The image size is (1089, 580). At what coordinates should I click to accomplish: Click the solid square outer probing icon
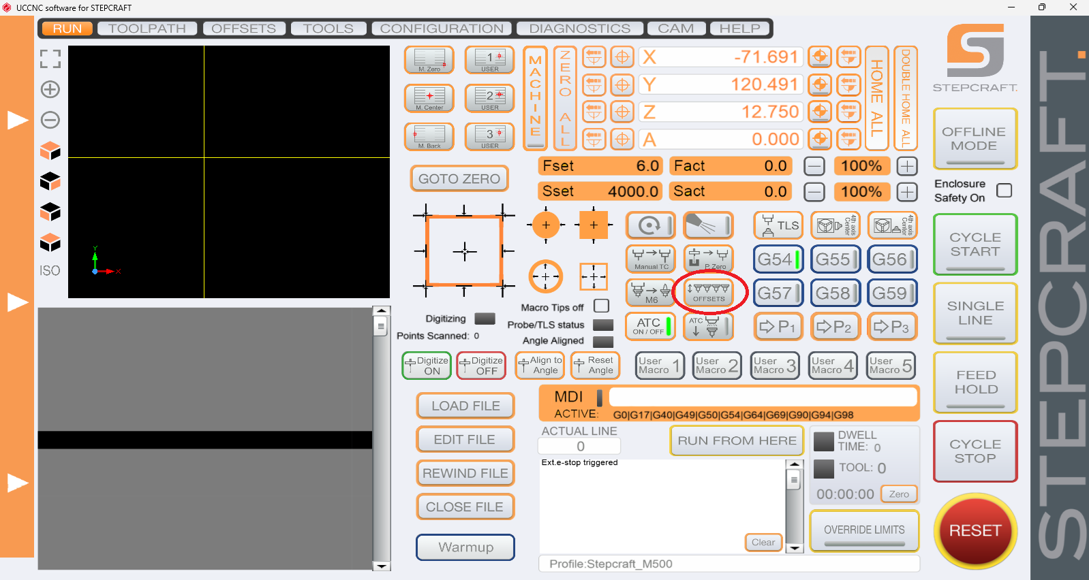(594, 225)
